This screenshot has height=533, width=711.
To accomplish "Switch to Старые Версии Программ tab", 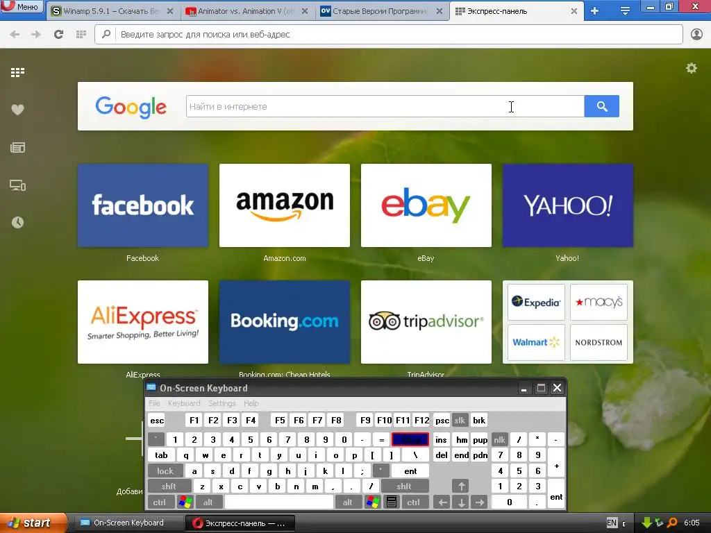I will pos(380,11).
